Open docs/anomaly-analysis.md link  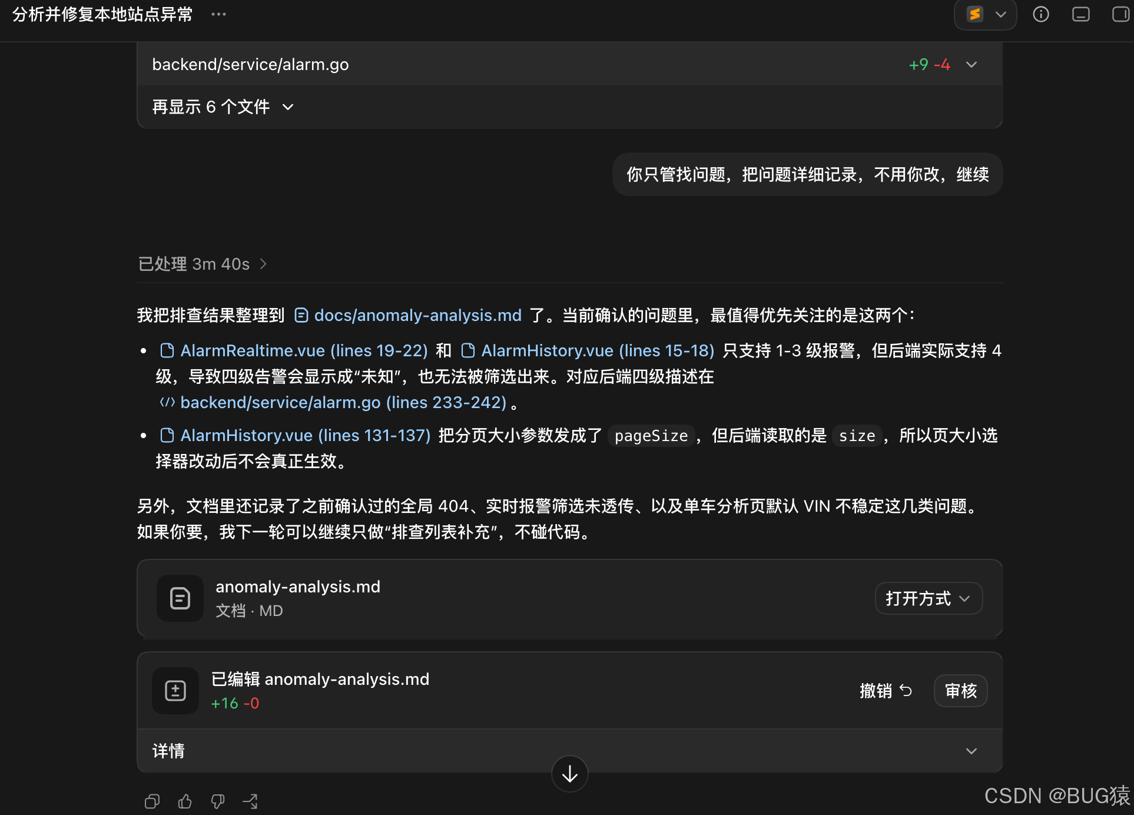[407, 315]
